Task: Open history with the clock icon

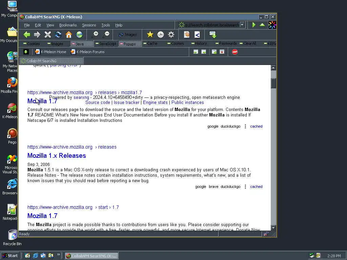Action: pyautogui.click(x=160, y=35)
